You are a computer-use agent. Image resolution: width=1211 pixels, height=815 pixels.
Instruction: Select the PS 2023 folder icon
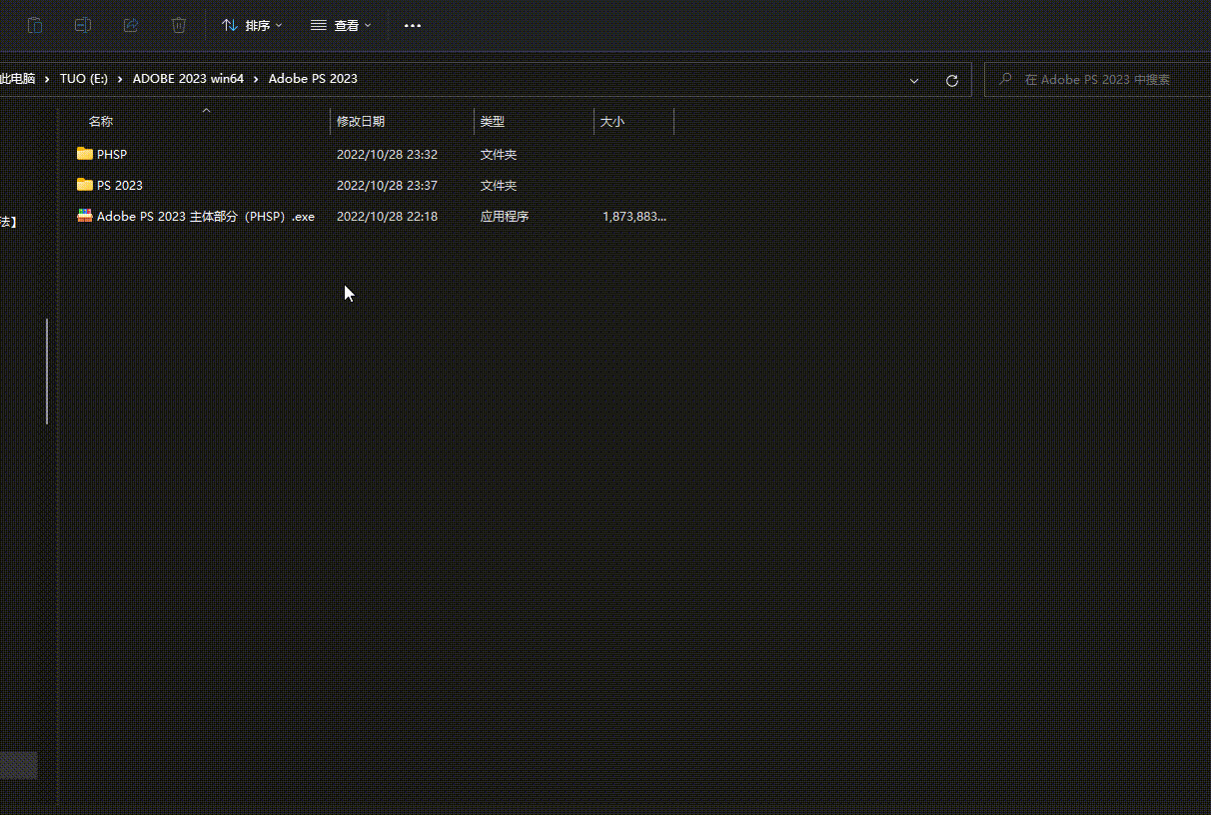pyautogui.click(x=85, y=185)
